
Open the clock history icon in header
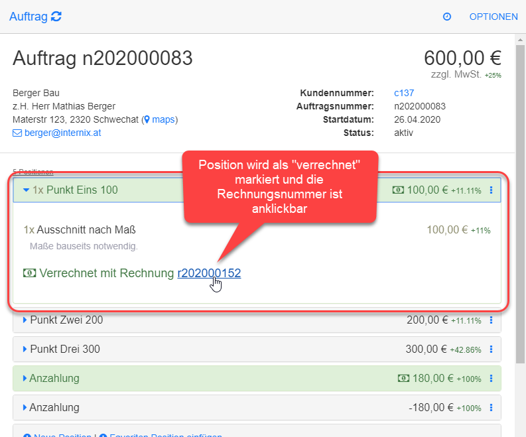(447, 17)
